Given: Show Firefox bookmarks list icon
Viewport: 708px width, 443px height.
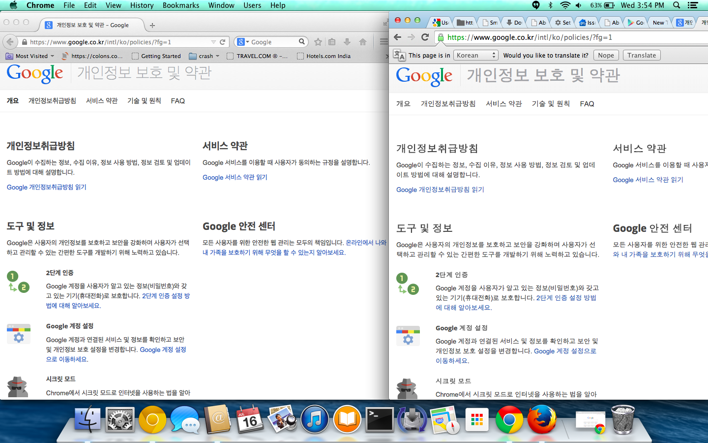Looking at the screenshot, I should [332, 42].
